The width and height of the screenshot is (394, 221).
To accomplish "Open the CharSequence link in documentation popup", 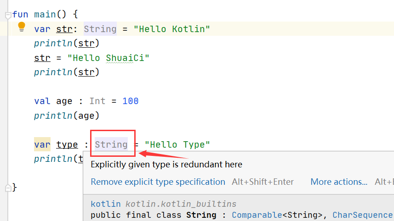I will coord(362,215).
